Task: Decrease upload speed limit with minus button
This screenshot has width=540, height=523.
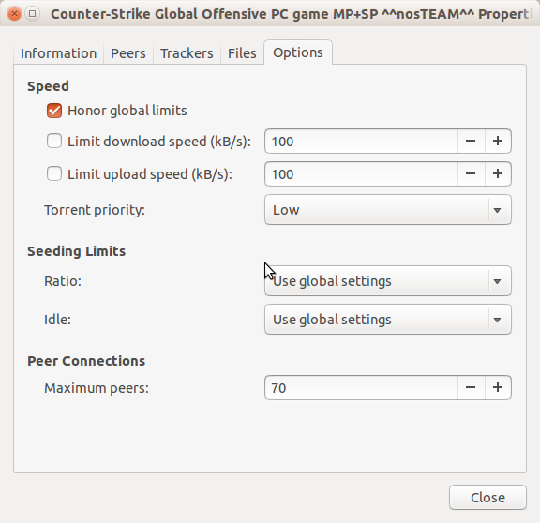Action: 471,174
